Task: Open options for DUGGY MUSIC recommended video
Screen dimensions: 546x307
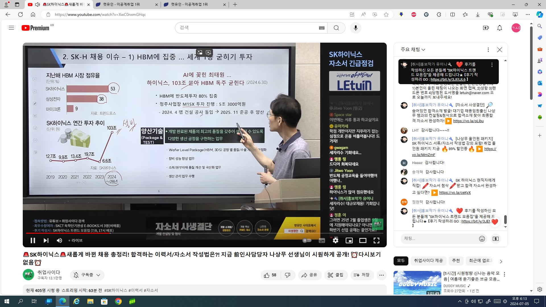Action: point(504,274)
